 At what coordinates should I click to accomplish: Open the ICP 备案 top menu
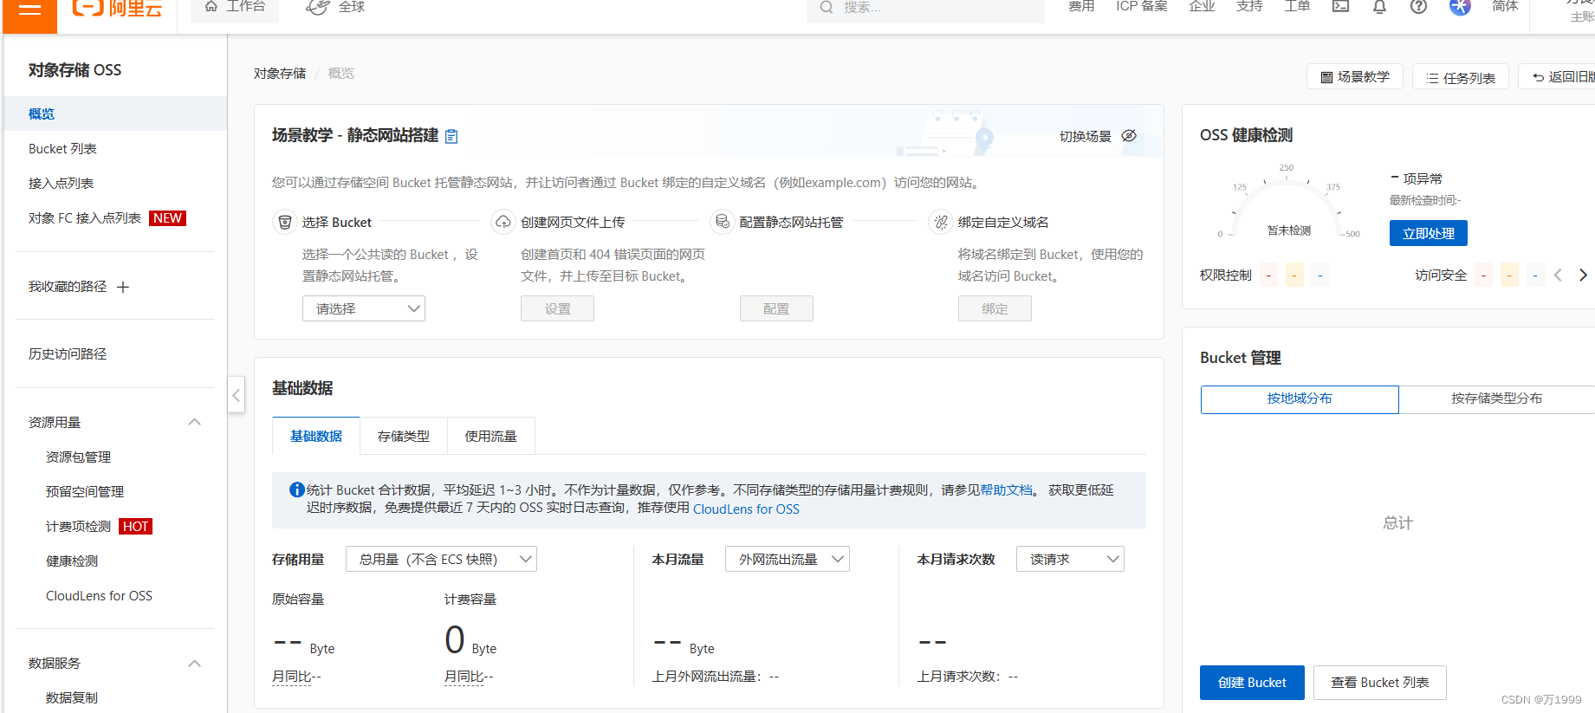[x=1142, y=6]
